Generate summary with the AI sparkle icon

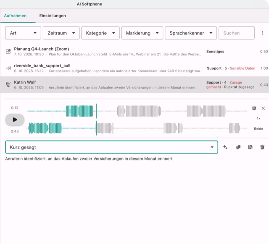pyautogui.click(x=225, y=147)
